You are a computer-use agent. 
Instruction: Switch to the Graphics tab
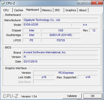(71, 10)
